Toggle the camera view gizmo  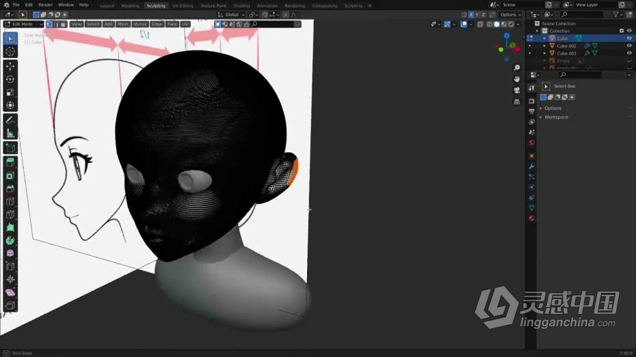coord(517,90)
